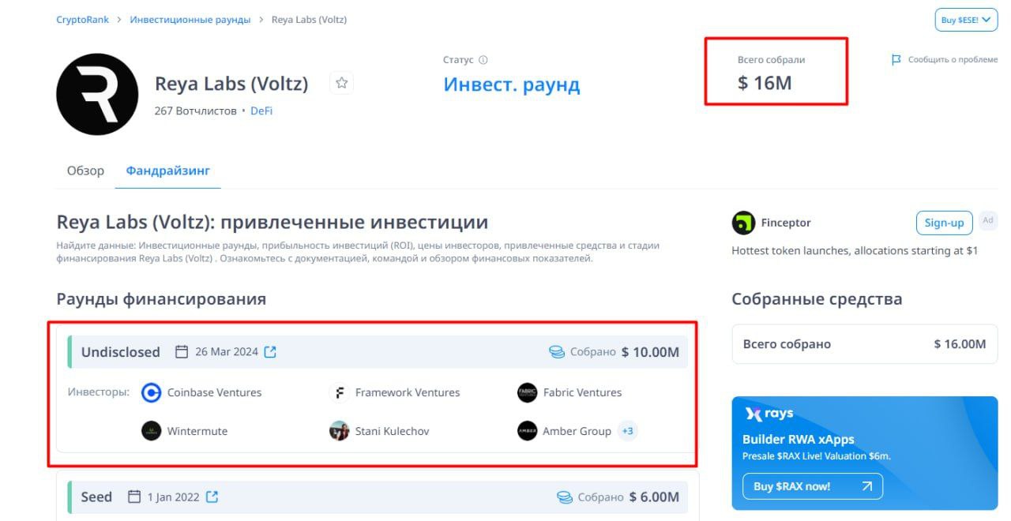The width and height of the screenshot is (1011, 521).
Task: Go to Инвестиционные раунды breadcrumb
Action: click(190, 20)
